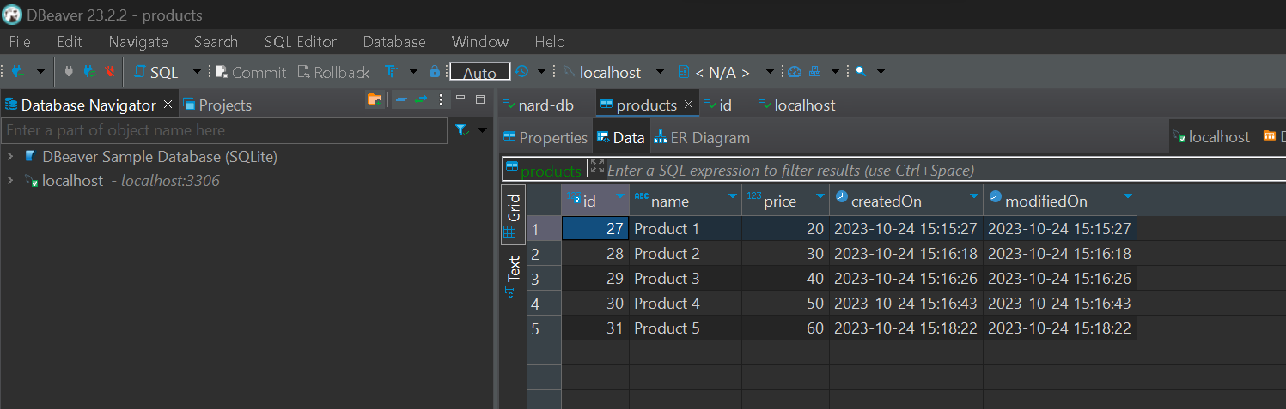Toggle the Auto commit mode box
Image resolution: width=1286 pixels, height=409 pixels.
pos(480,72)
